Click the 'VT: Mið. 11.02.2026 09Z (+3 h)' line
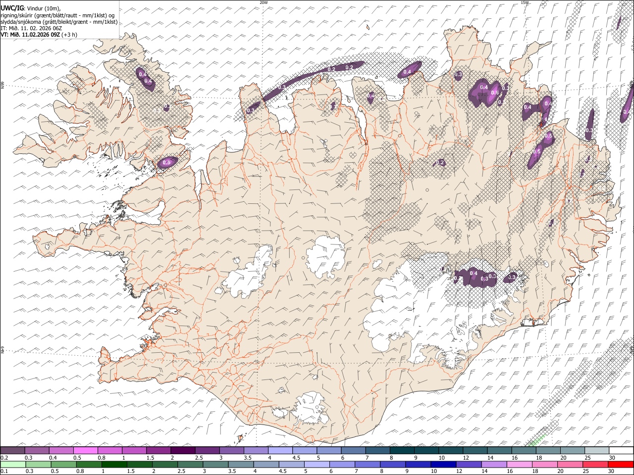 click(39, 35)
